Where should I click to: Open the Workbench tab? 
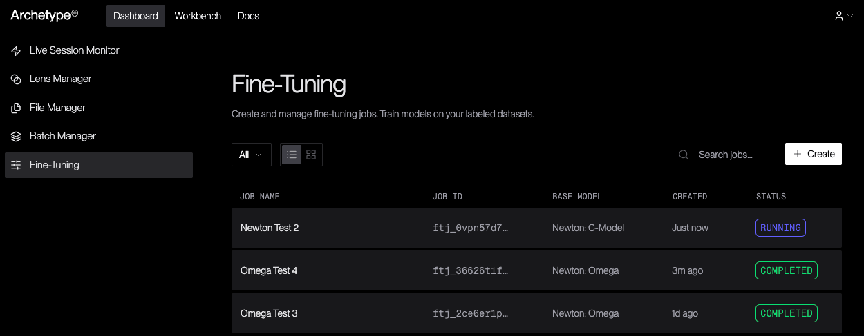tap(198, 16)
